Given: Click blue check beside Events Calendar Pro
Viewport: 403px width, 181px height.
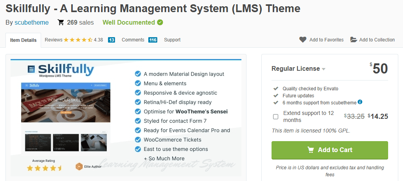Looking at the screenshot, I should pyautogui.click(x=138, y=130).
